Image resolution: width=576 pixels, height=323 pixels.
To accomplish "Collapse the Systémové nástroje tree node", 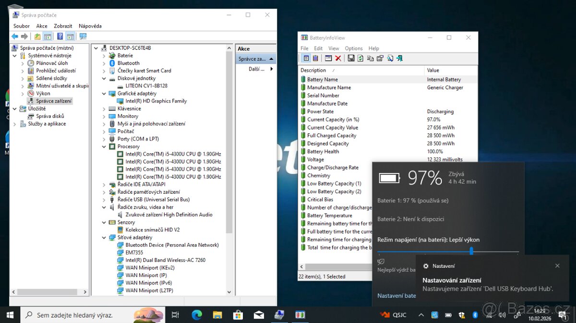I will tap(14, 56).
